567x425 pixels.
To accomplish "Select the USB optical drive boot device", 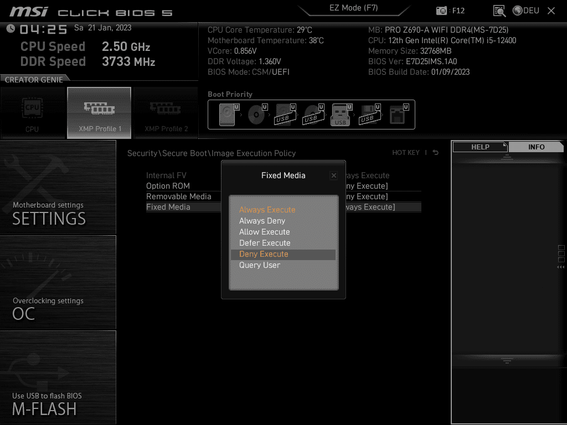I will [x=314, y=115].
